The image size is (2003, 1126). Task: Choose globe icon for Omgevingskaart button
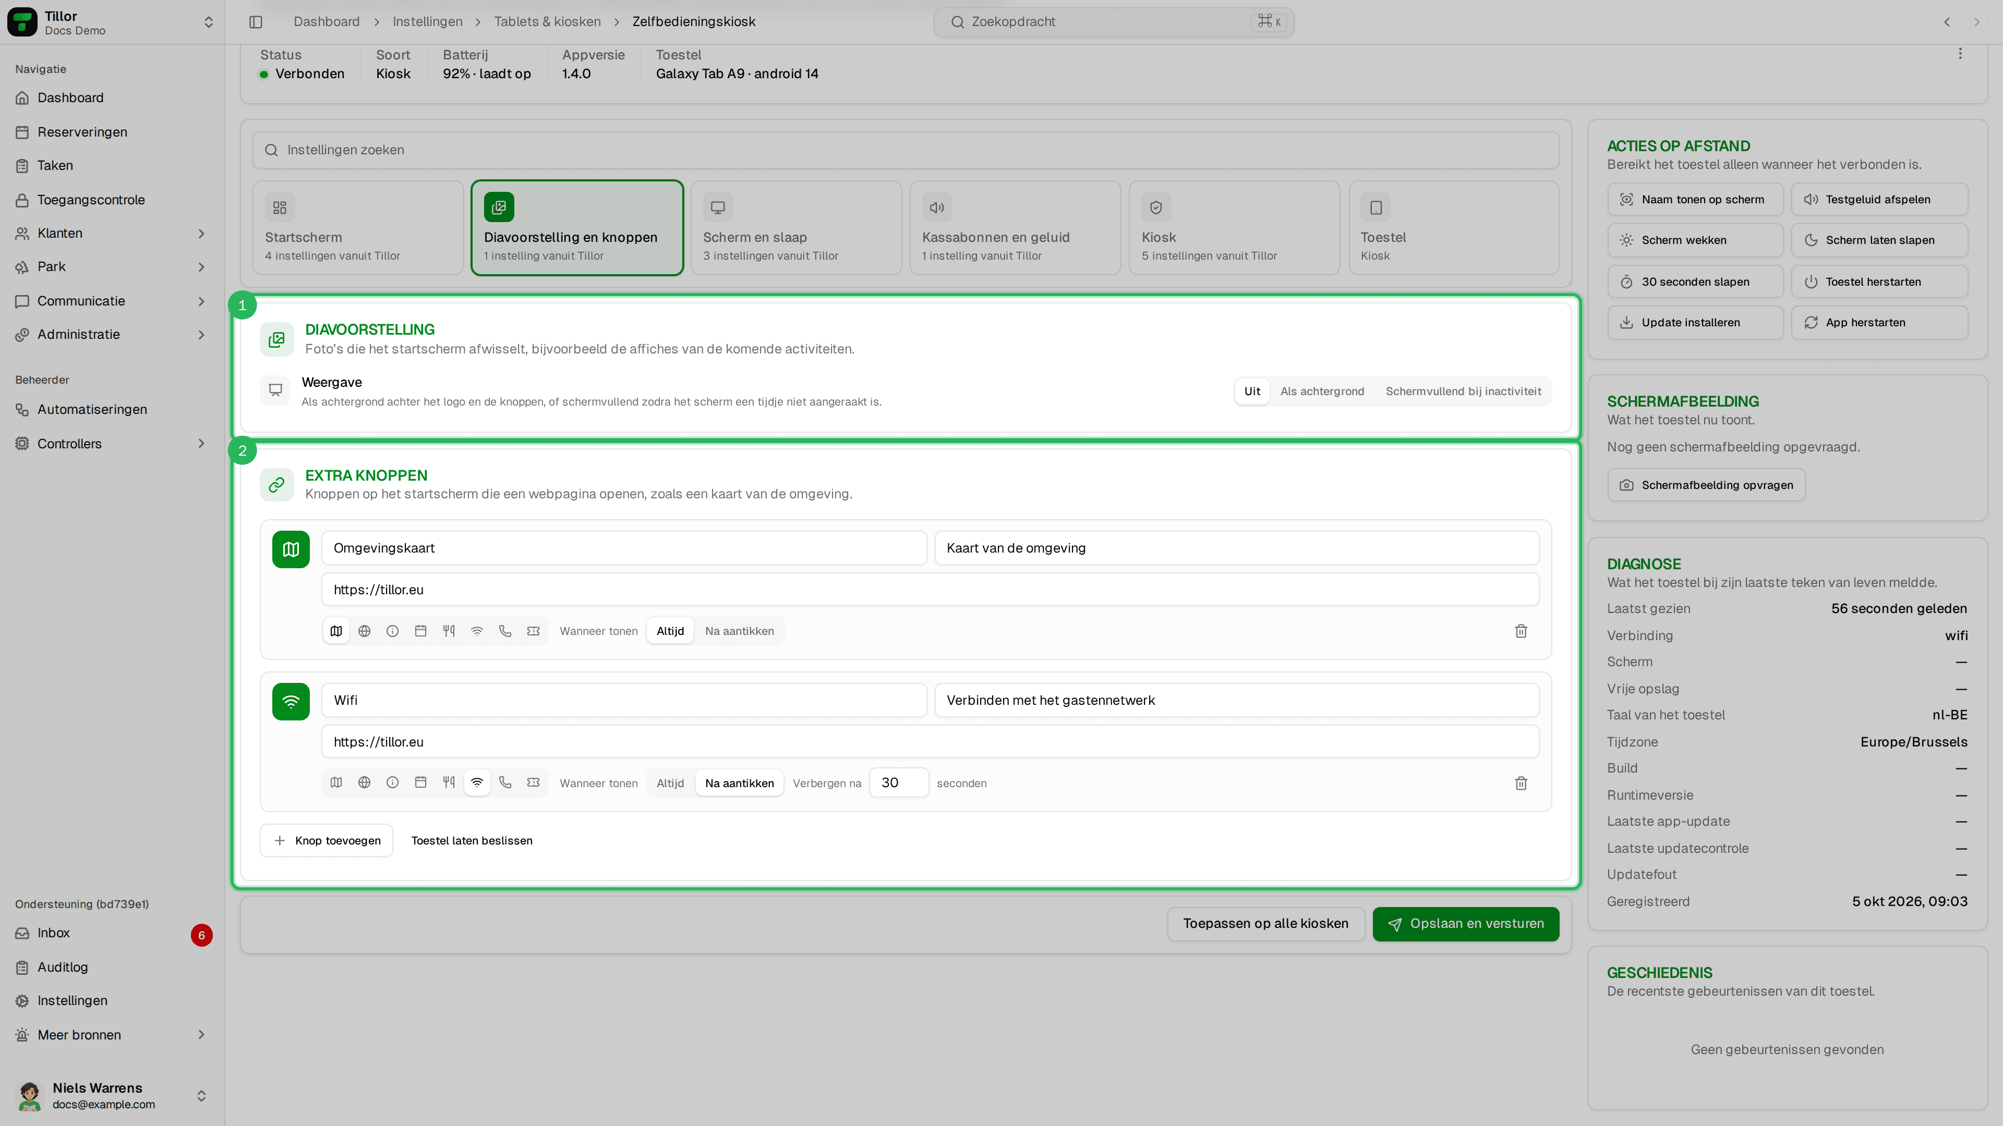click(364, 631)
